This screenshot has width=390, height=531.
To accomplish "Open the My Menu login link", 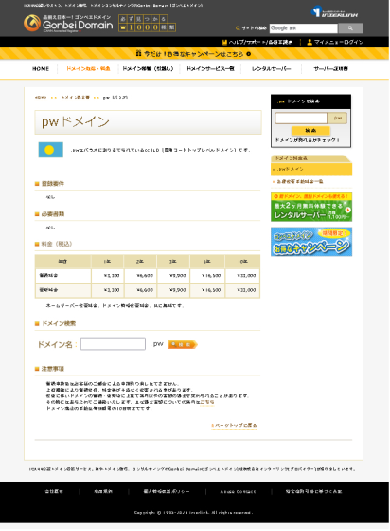I will [x=335, y=42].
